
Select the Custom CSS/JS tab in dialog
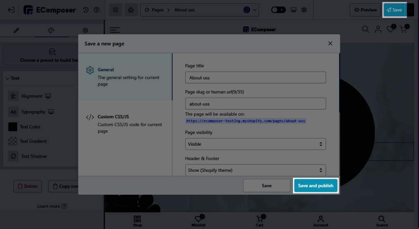[x=125, y=124]
